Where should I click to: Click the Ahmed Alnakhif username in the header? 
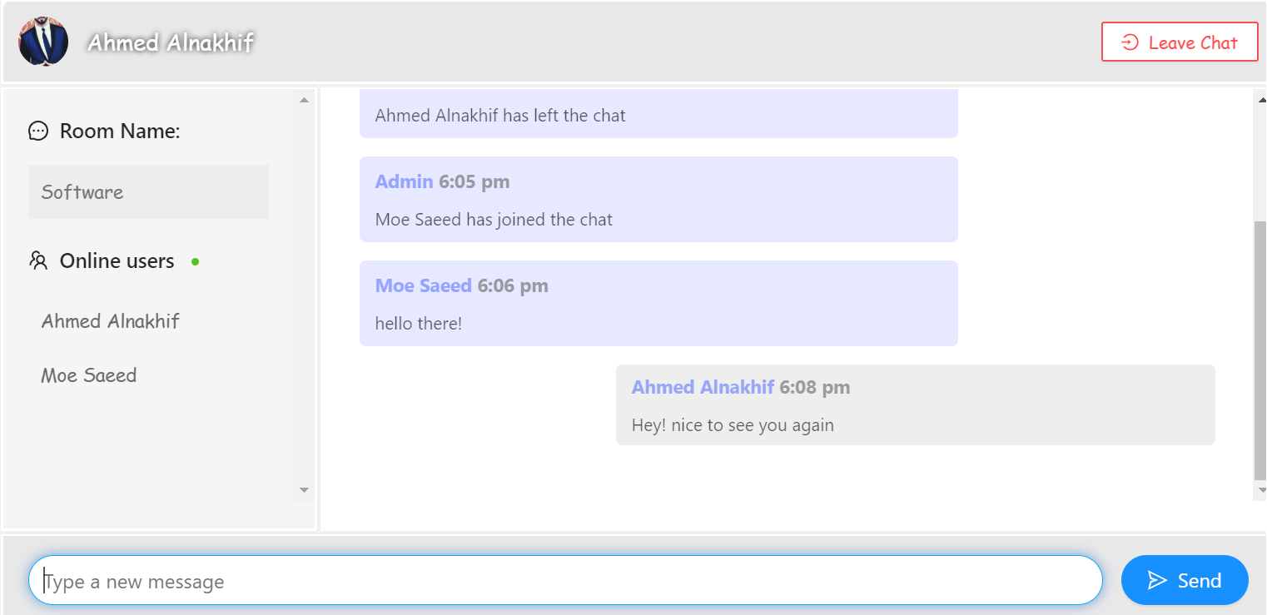tap(169, 42)
